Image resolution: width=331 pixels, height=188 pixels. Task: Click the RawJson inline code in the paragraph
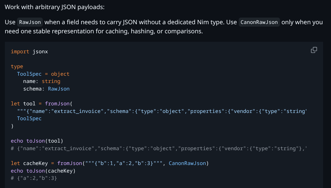[x=30, y=22]
